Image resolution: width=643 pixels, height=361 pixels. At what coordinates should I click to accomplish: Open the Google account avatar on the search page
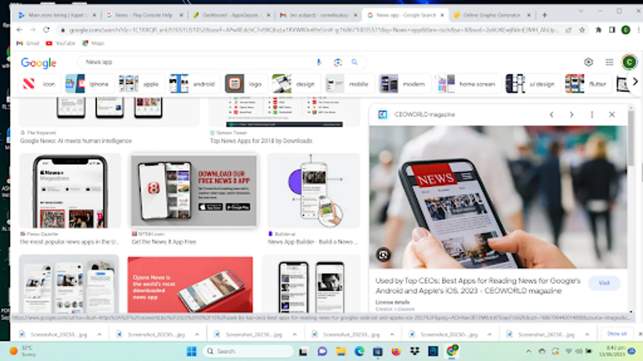pos(629,62)
